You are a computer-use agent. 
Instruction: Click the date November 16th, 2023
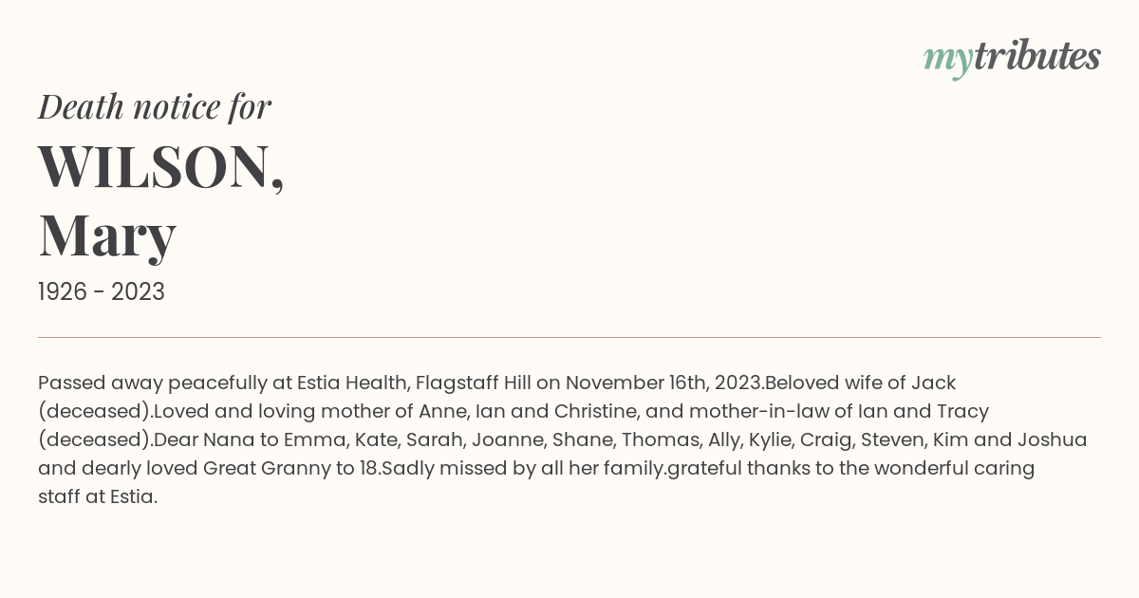click(664, 383)
